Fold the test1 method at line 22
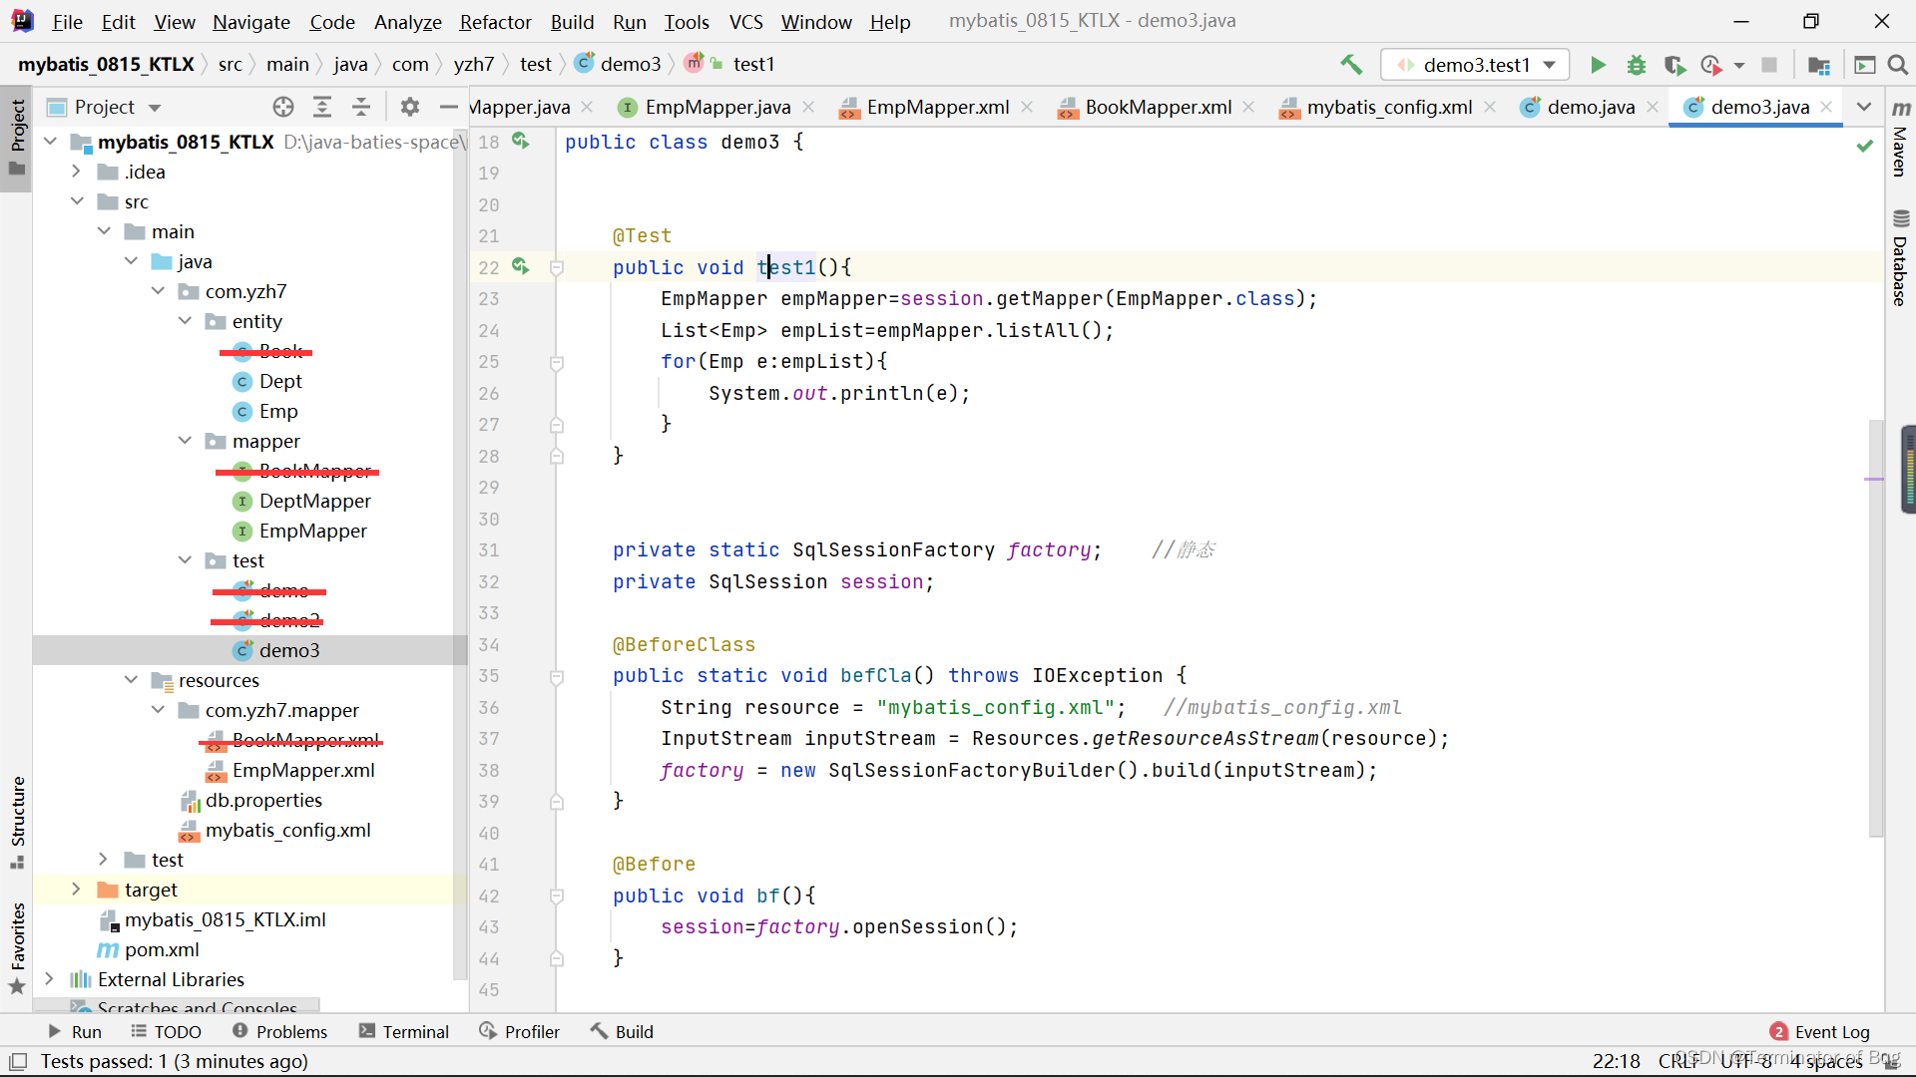Screen dimensions: 1916x1077 pyautogui.click(x=557, y=267)
